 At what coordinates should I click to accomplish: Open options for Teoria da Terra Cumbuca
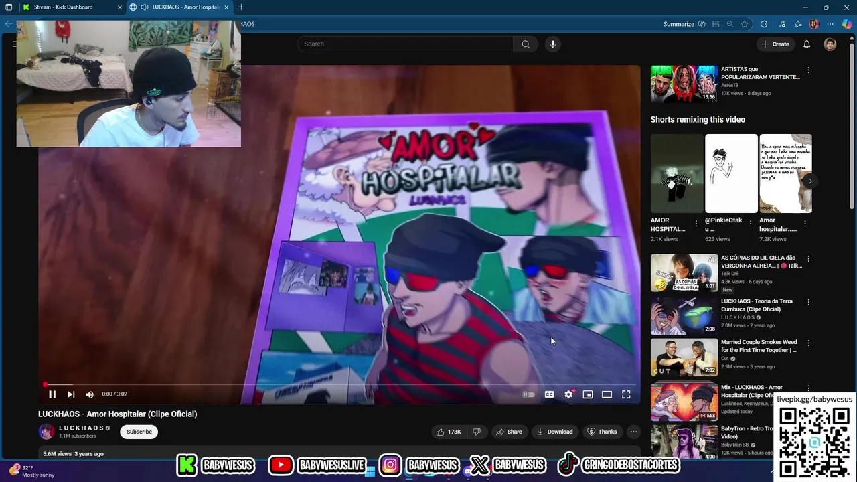point(809,301)
